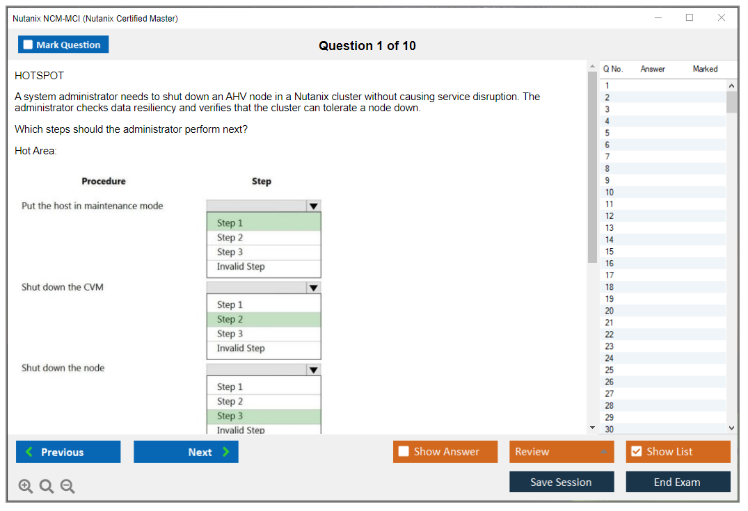Advance with the Next button

pos(186,452)
